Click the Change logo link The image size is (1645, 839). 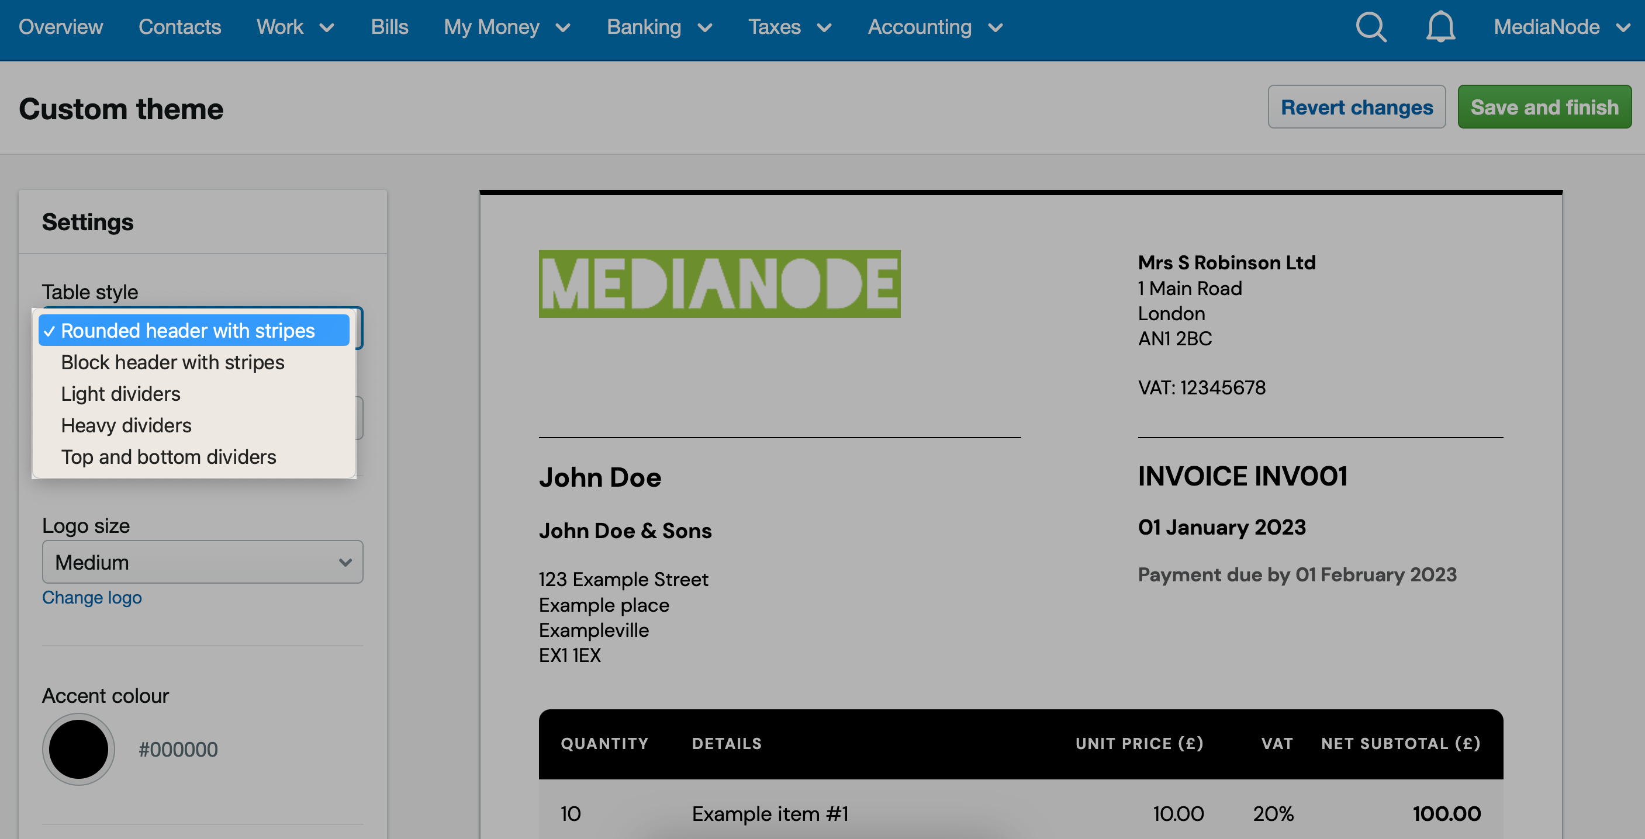92,597
